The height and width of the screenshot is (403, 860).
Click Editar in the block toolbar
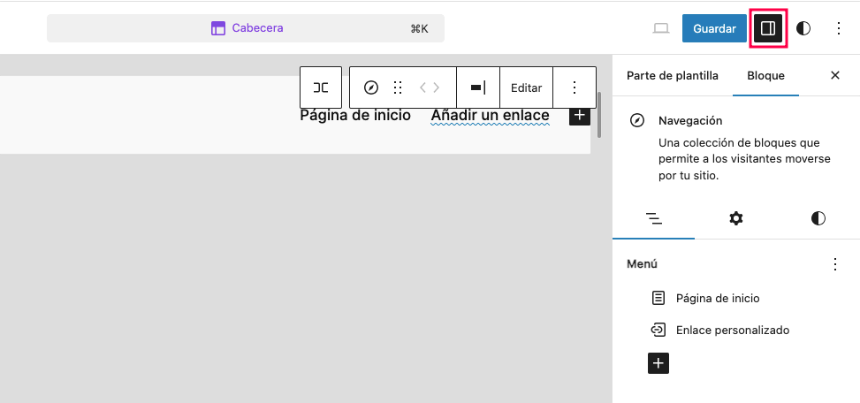[526, 87]
